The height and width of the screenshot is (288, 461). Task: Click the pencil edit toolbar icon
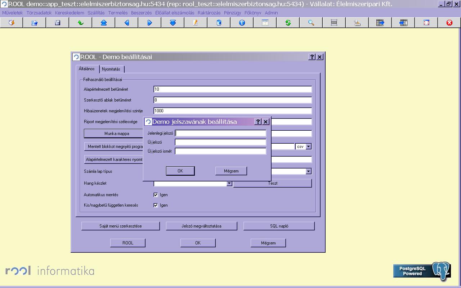click(x=196, y=23)
